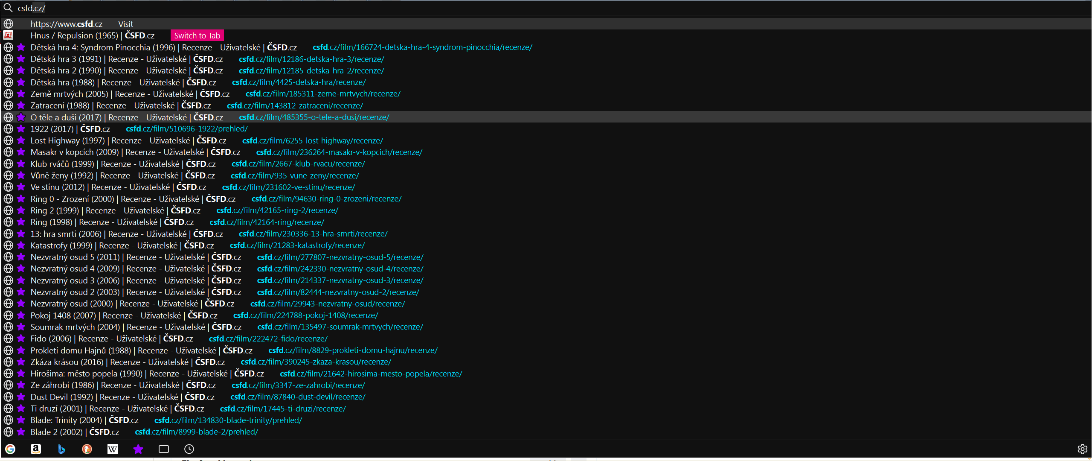Viewport: 1092px width, 461px height.
Task: Search Amazon using its shortcut icon
Action: [36, 449]
